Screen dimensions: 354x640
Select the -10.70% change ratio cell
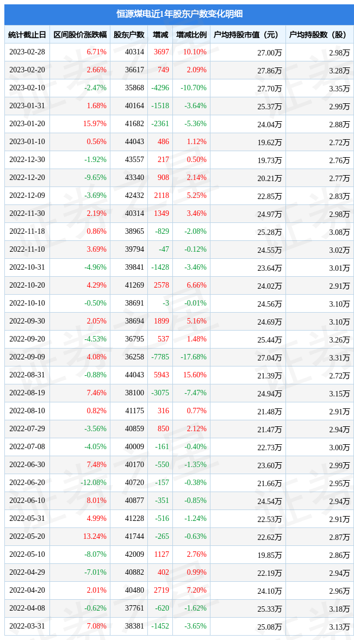tap(194, 88)
